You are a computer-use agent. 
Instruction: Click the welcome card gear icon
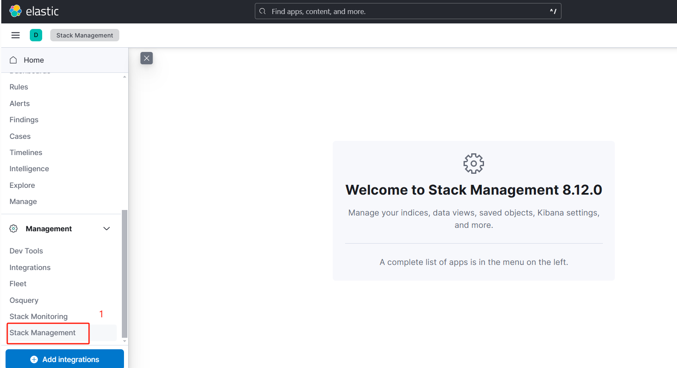pyautogui.click(x=474, y=164)
